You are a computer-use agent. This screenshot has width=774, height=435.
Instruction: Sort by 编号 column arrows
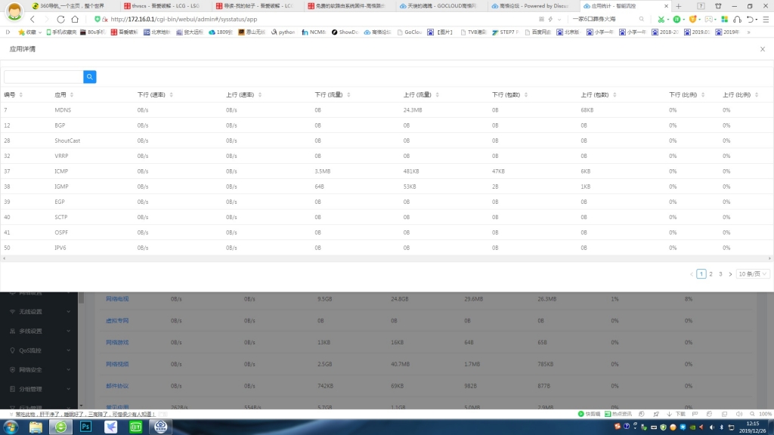[x=20, y=94]
